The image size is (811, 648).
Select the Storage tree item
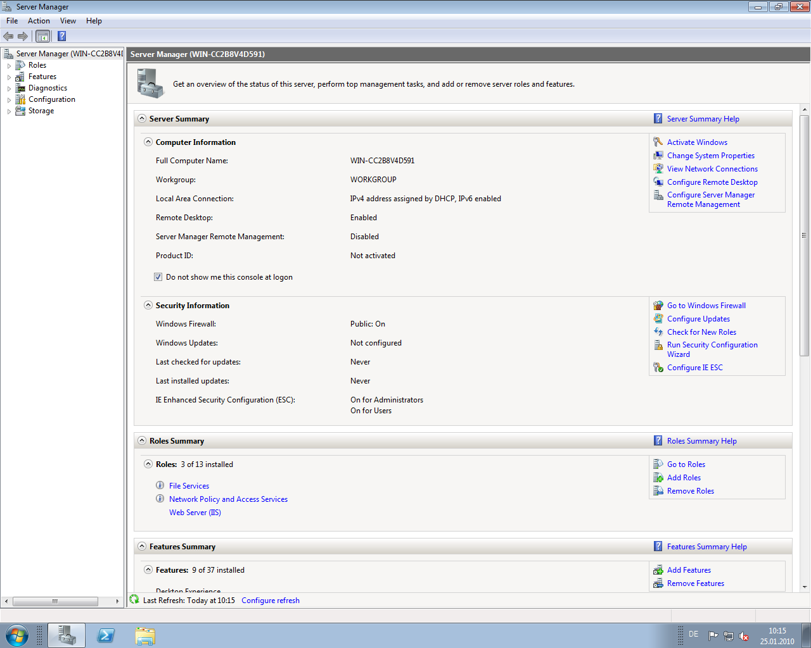pos(41,111)
